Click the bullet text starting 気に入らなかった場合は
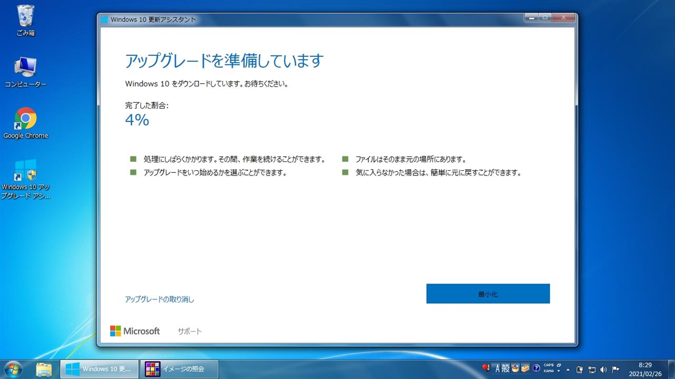Image resolution: width=675 pixels, height=379 pixels. click(438, 173)
